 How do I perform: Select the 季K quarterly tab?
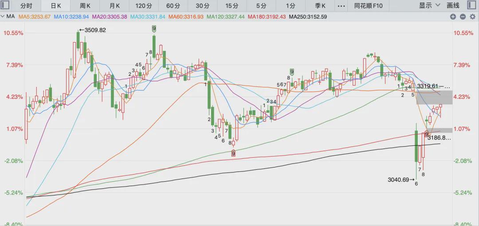[x=321, y=5]
